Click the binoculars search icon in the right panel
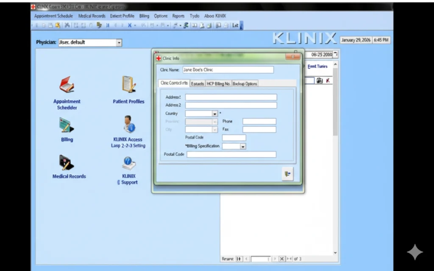434x271 pixels. tap(319, 80)
